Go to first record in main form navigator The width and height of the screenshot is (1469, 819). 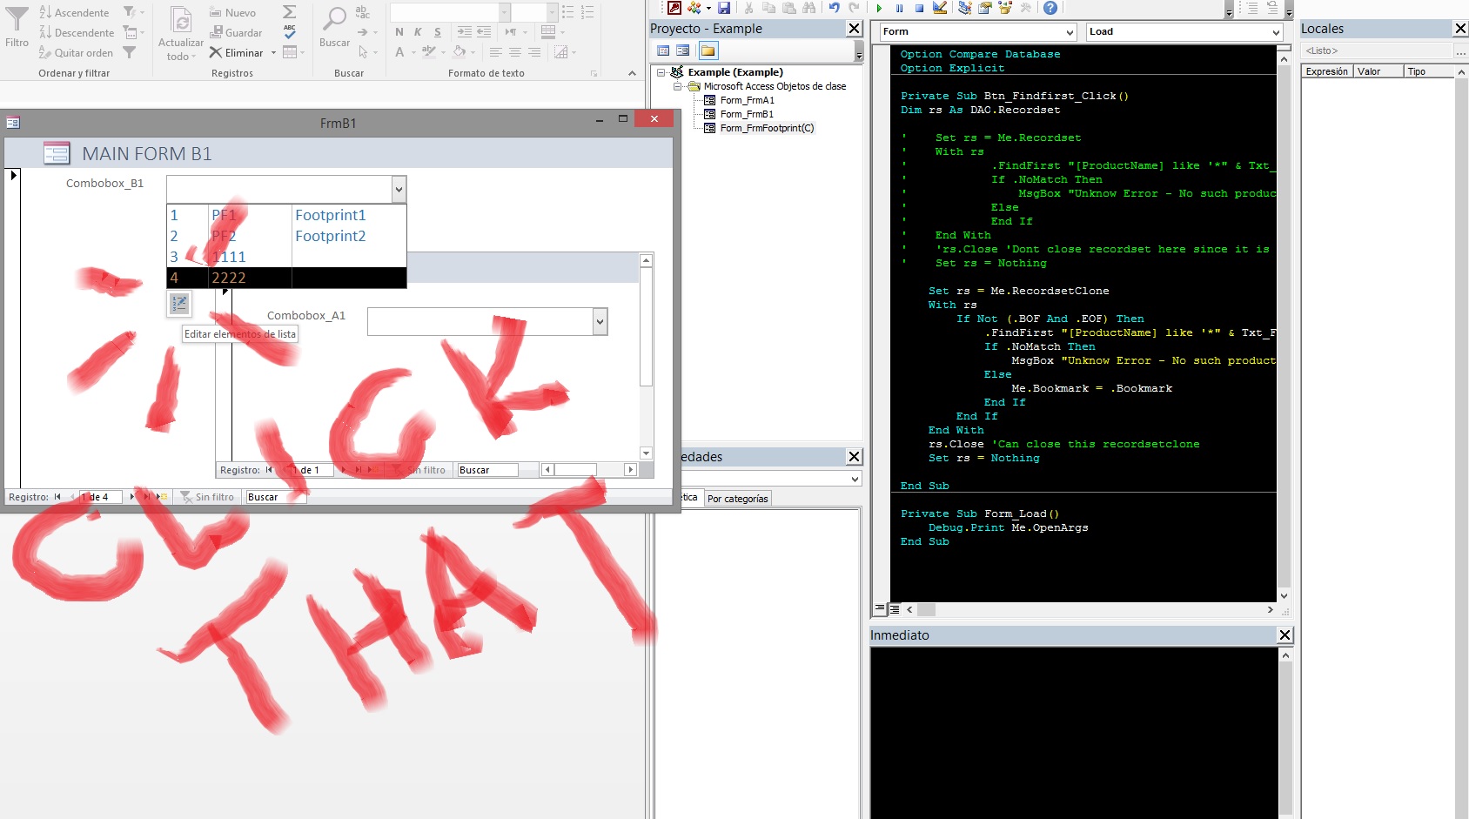tap(57, 497)
